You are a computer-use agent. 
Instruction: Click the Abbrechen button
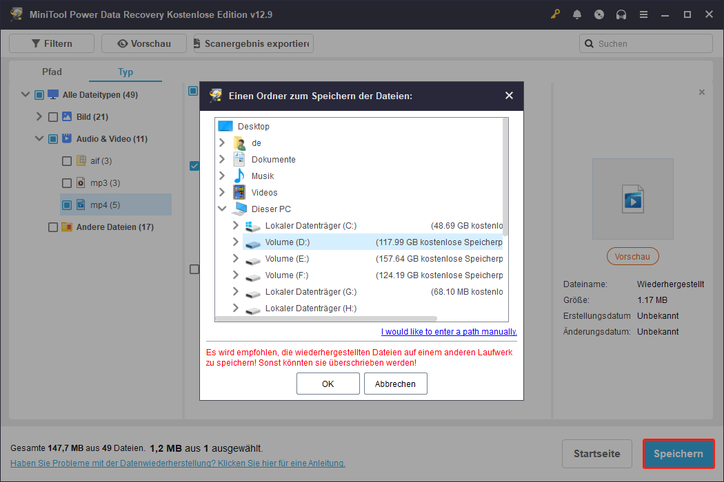click(x=395, y=384)
